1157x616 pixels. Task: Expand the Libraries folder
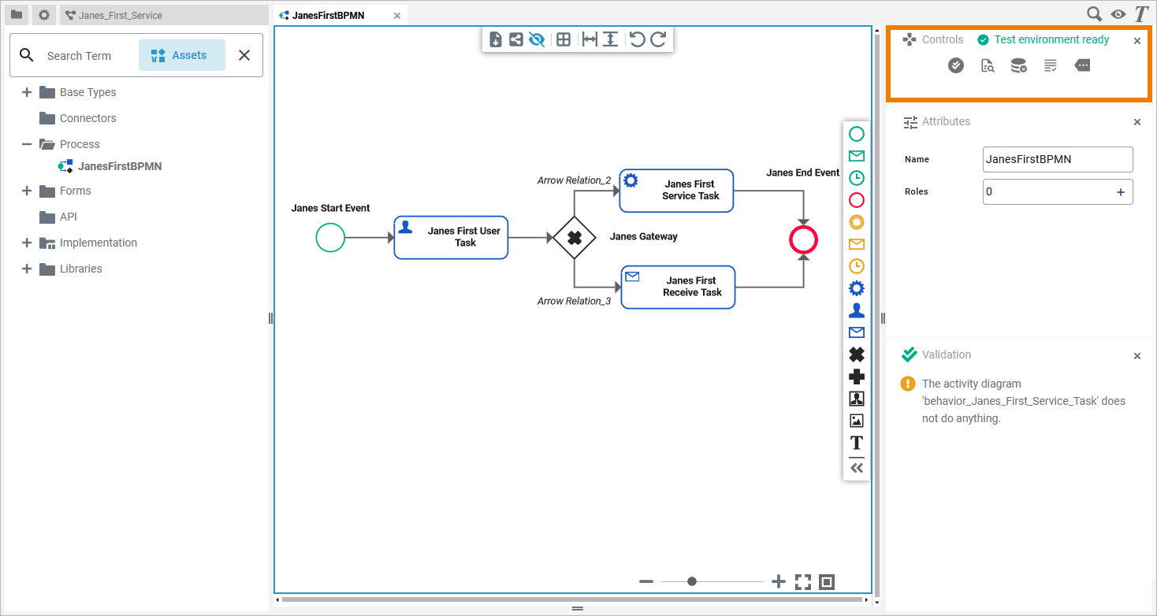(27, 269)
